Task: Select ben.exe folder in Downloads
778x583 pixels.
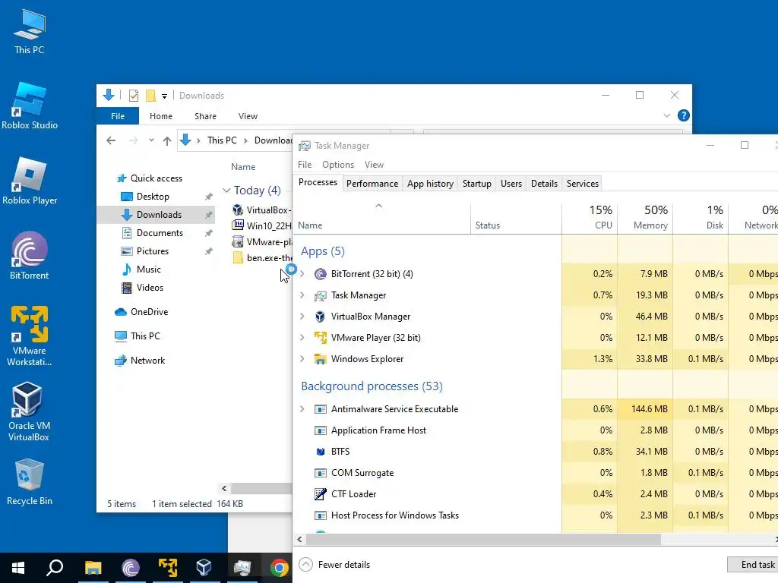Action: click(x=261, y=258)
